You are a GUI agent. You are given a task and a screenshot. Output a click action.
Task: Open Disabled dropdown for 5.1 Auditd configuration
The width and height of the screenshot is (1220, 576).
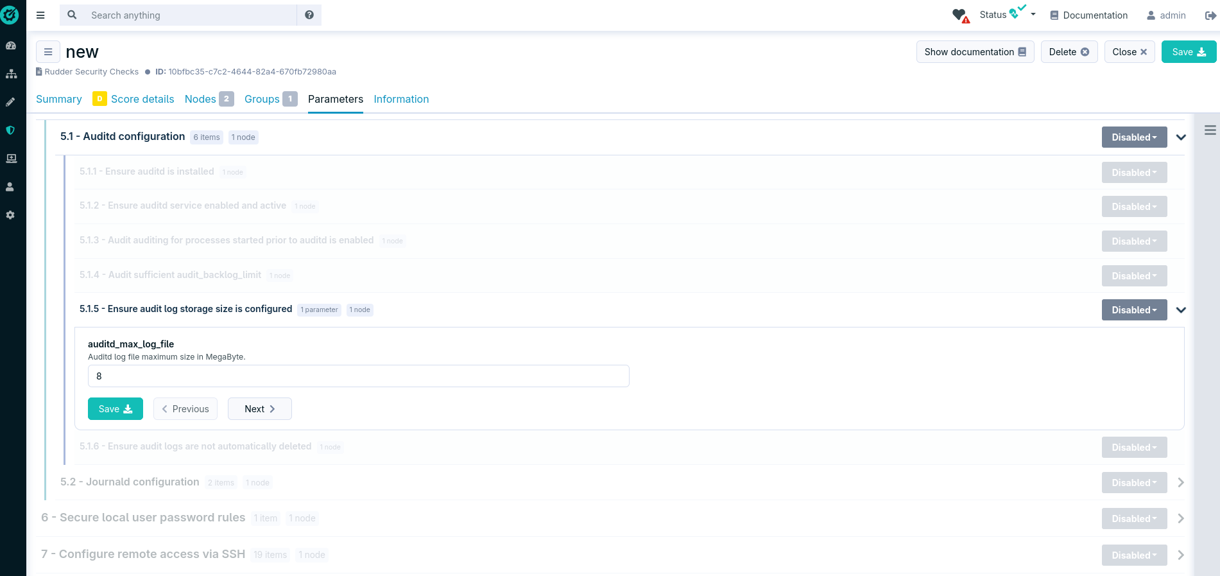click(1134, 137)
